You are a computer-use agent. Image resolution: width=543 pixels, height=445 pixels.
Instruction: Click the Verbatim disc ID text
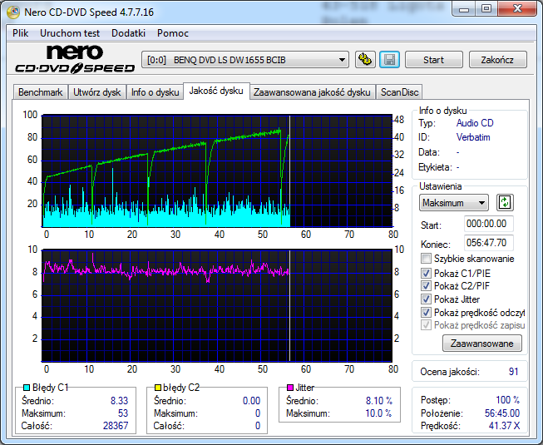click(x=473, y=137)
